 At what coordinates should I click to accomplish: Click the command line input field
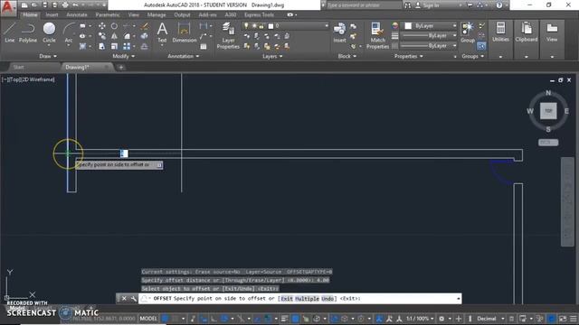point(299,299)
